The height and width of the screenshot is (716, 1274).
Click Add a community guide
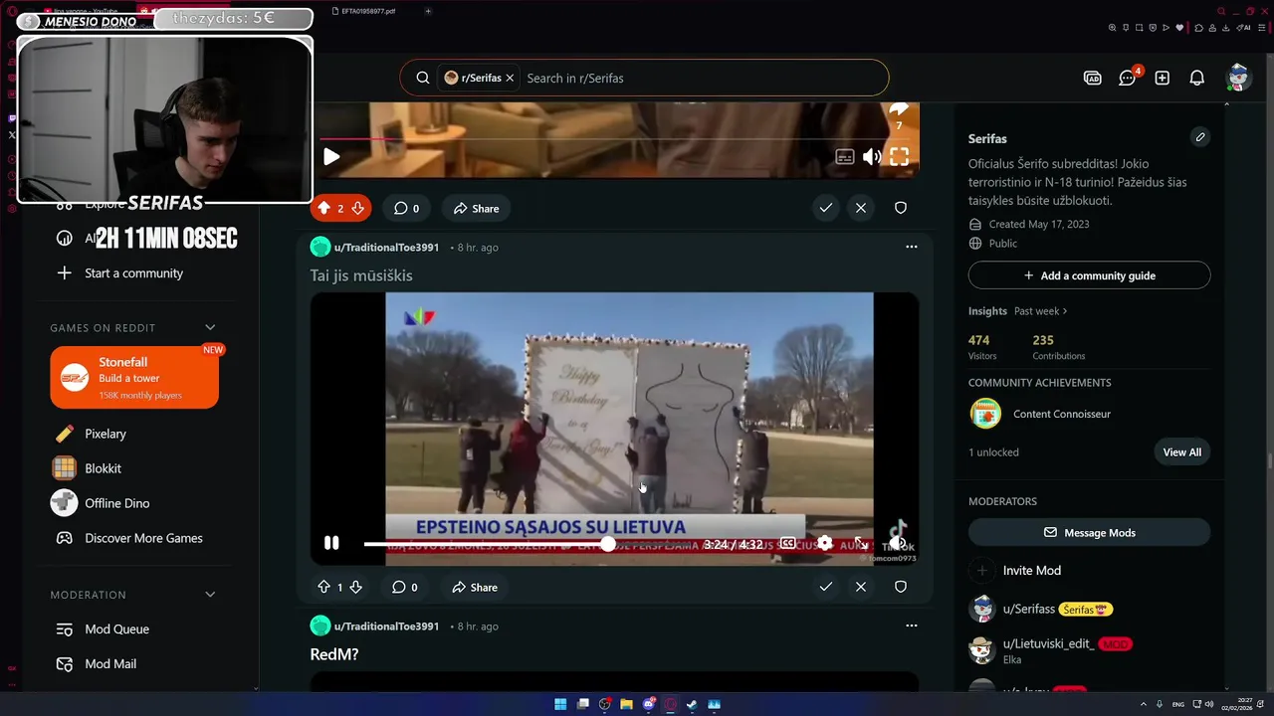click(1089, 275)
